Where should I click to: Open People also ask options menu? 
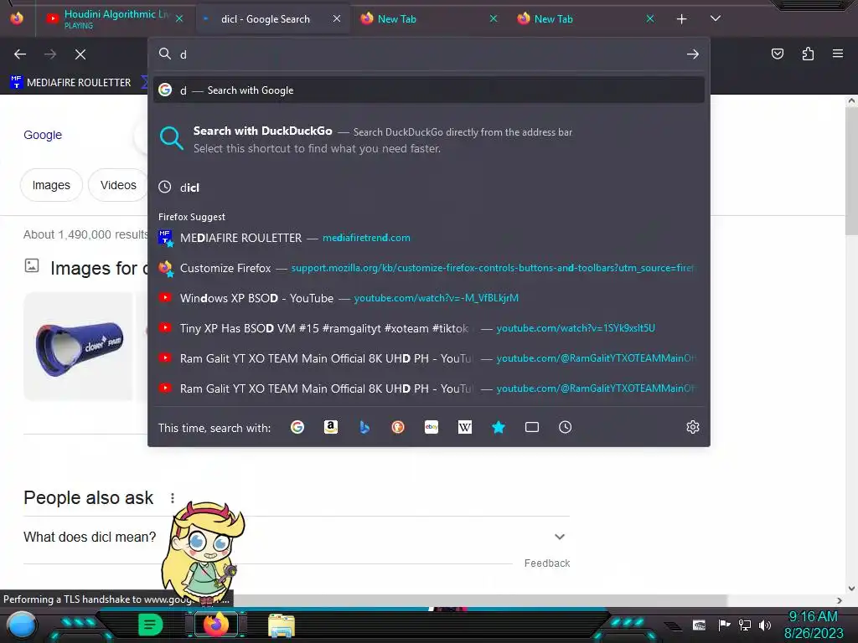point(173,497)
